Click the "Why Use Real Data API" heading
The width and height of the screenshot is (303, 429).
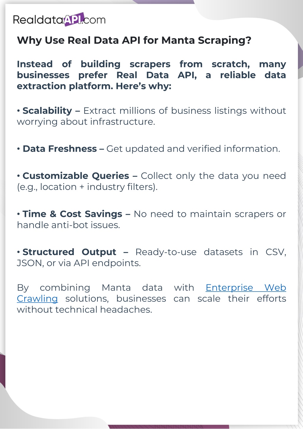[x=134, y=40]
